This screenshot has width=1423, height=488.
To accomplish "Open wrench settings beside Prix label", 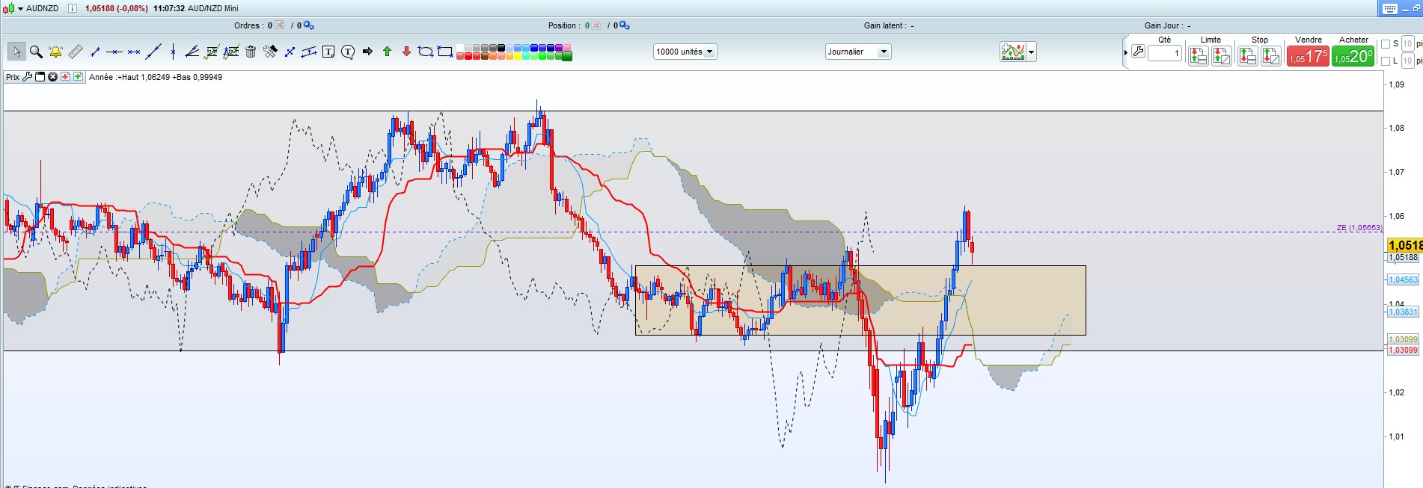I will 28,77.
